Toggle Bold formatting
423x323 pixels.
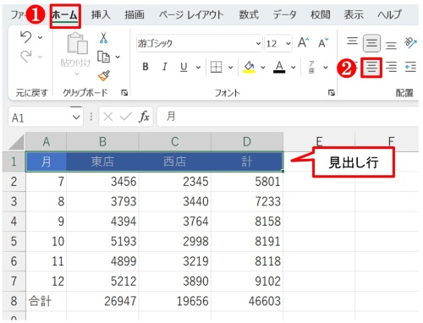coord(146,67)
